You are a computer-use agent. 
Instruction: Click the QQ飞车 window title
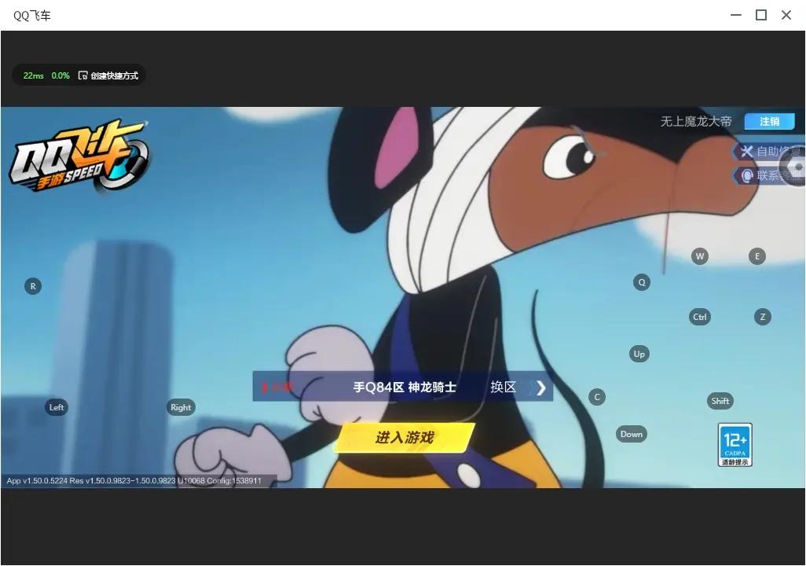click(x=32, y=16)
